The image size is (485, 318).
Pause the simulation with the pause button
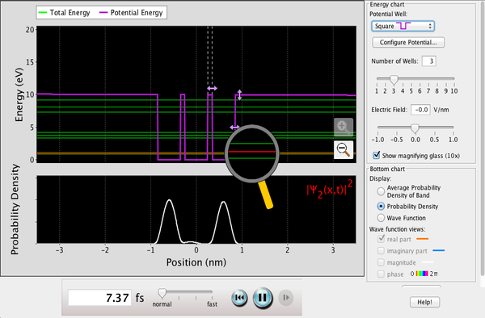263,298
